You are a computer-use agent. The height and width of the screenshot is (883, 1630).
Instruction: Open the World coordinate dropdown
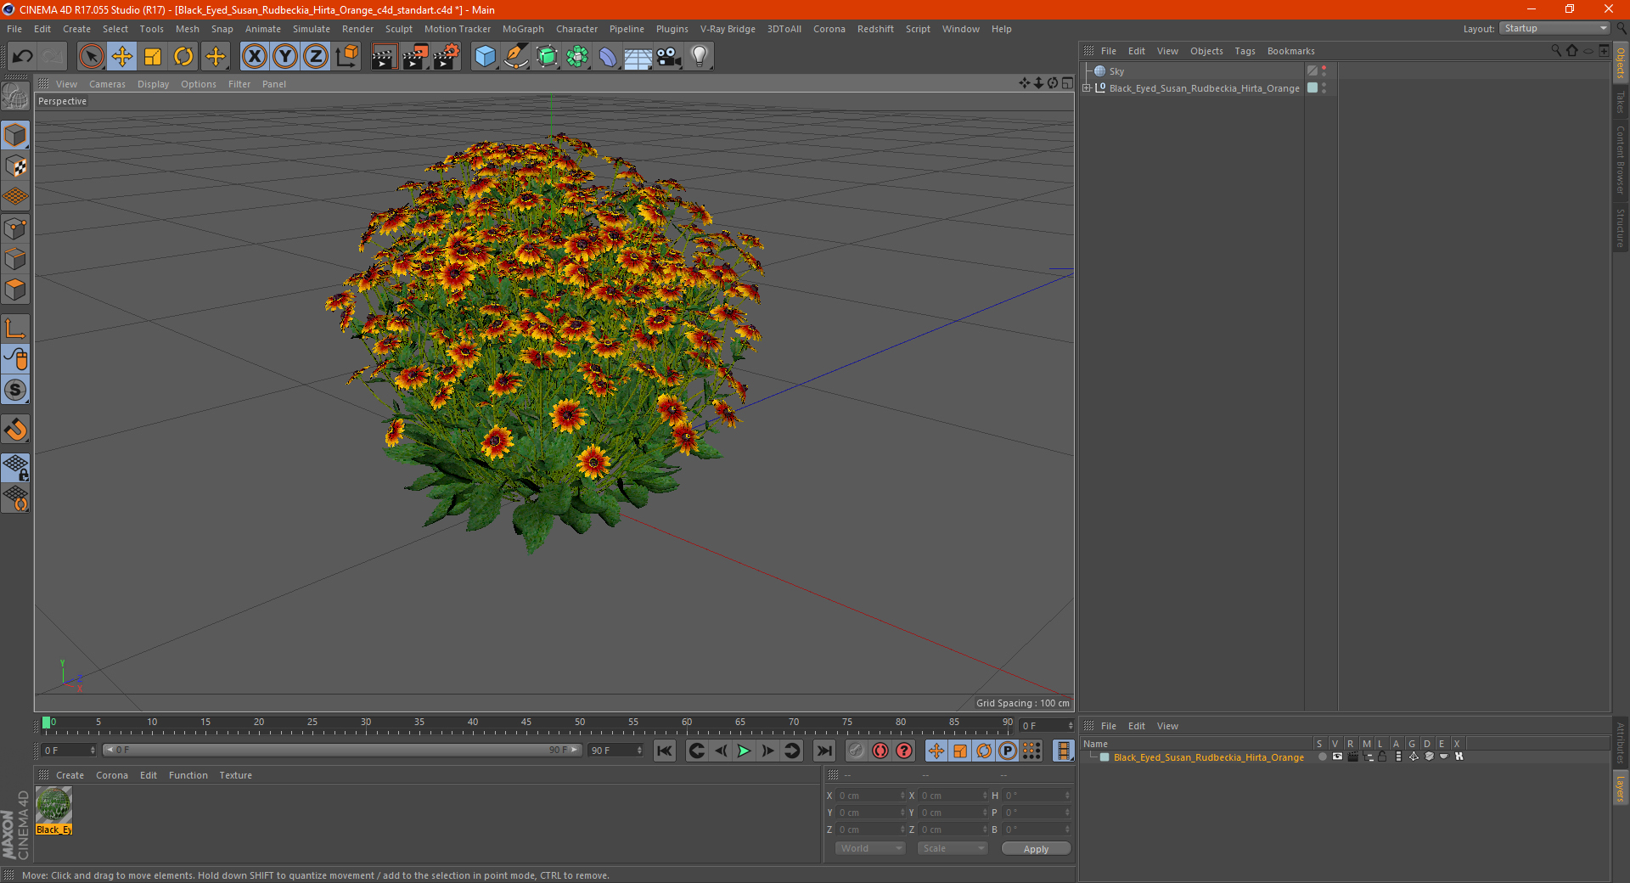coord(870,848)
